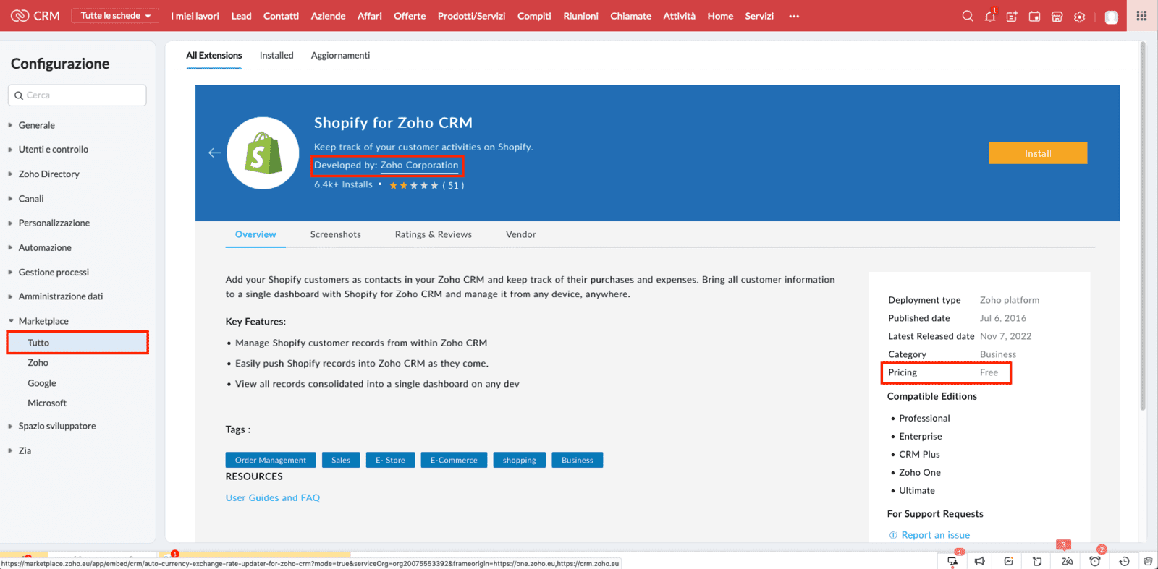The image size is (1158, 569).
Task: Go back using the left arrow icon
Action: 214,153
